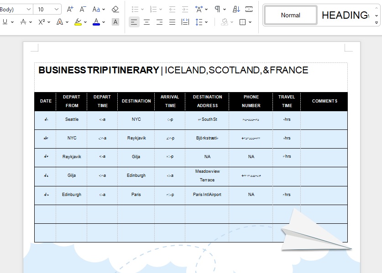Apply the blue font color

pos(96,22)
